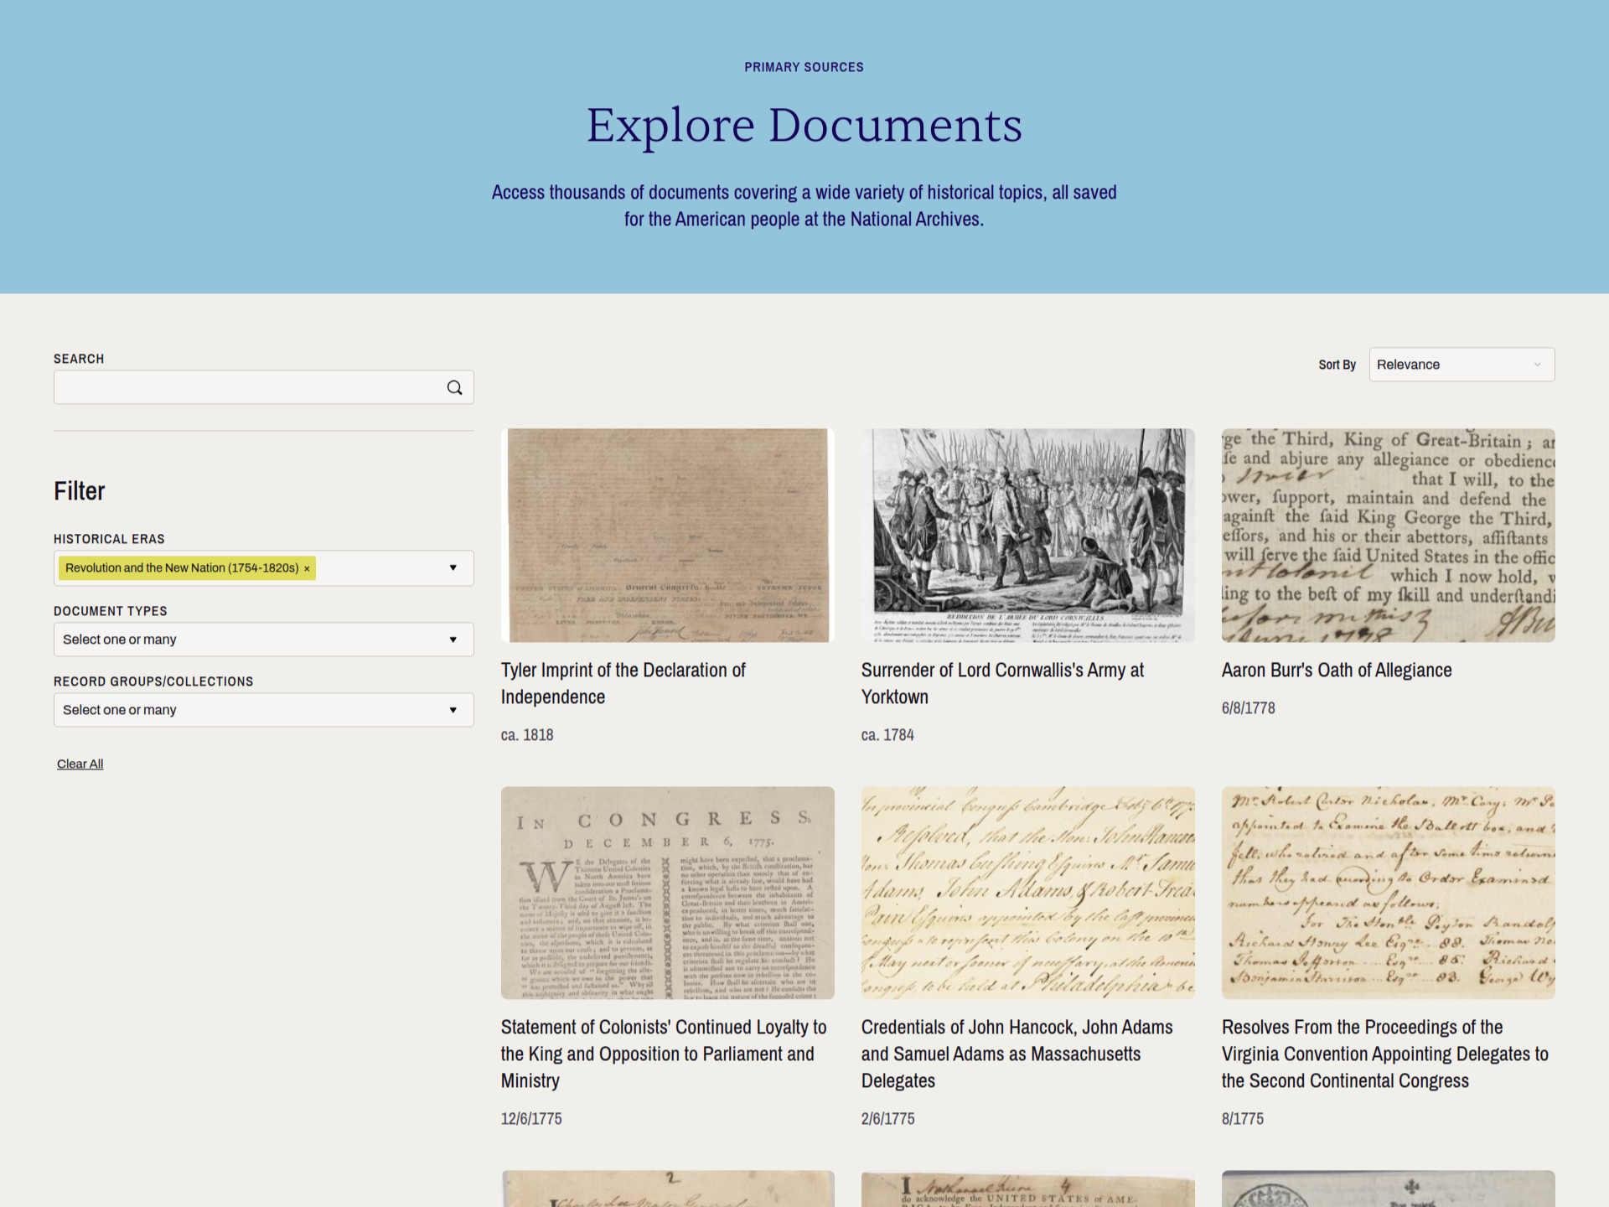Click the date '12/6/1775'
This screenshot has width=1609, height=1207.
point(531,1119)
